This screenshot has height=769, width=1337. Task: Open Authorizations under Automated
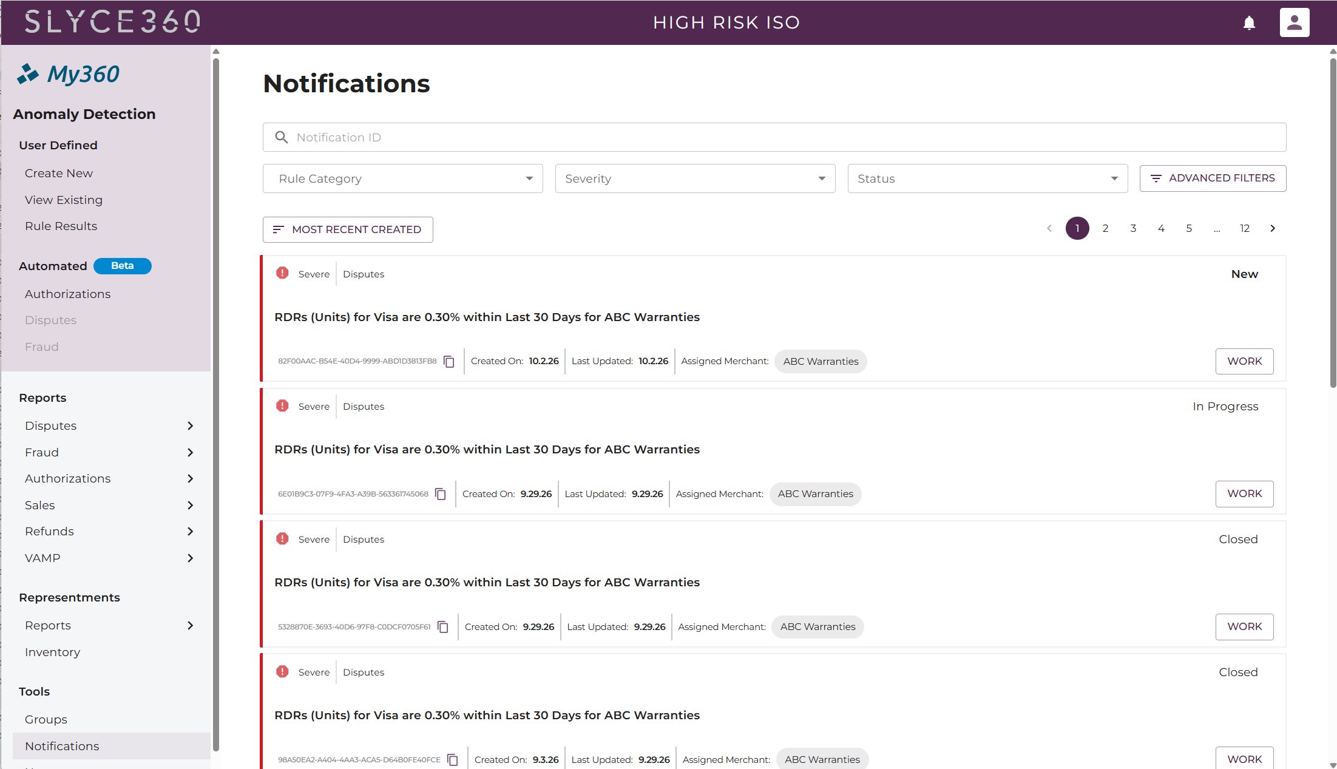67,294
